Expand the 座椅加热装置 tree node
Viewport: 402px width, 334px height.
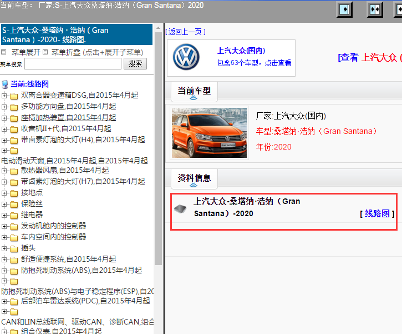coord(4,118)
